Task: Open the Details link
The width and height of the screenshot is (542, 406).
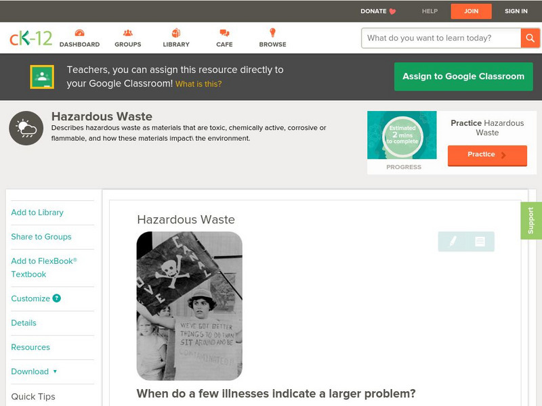Action: (24, 323)
